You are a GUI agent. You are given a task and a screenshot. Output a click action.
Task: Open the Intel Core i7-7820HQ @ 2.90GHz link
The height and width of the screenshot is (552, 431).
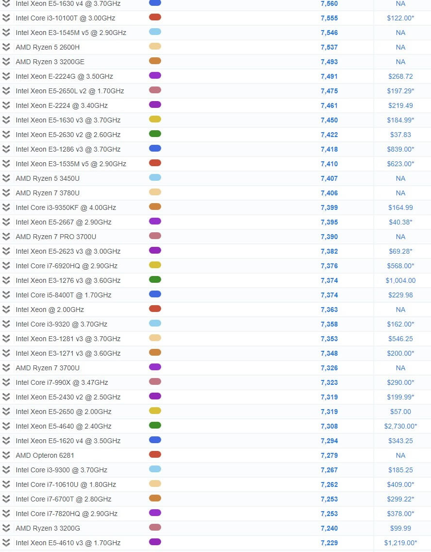(x=66, y=514)
